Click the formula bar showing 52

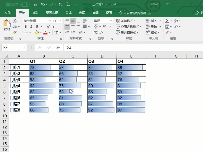(x=133, y=47)
